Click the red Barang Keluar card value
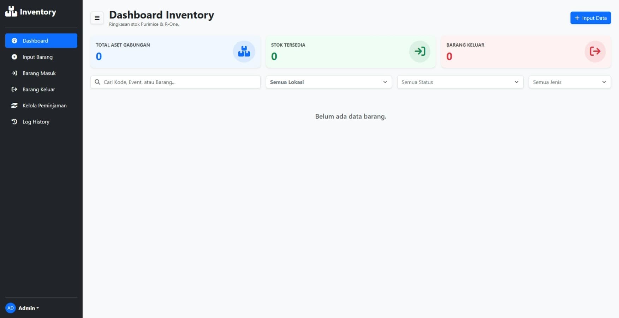 [449, 56]
